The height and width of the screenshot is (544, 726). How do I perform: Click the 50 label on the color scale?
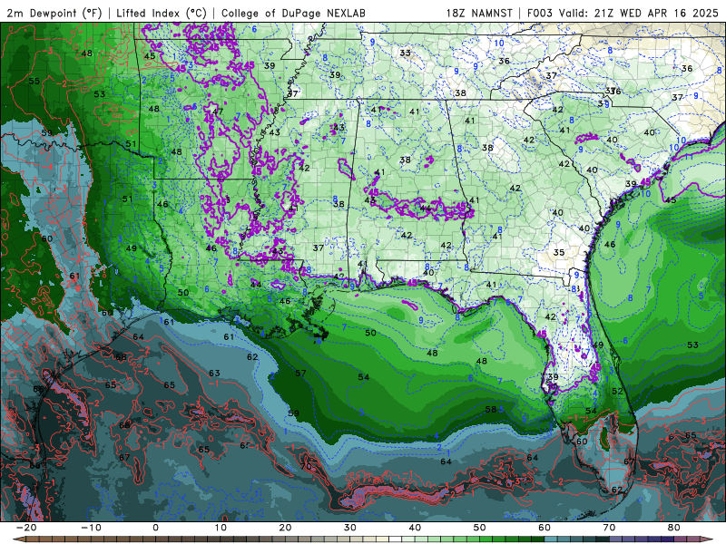(x=480, y=528)
